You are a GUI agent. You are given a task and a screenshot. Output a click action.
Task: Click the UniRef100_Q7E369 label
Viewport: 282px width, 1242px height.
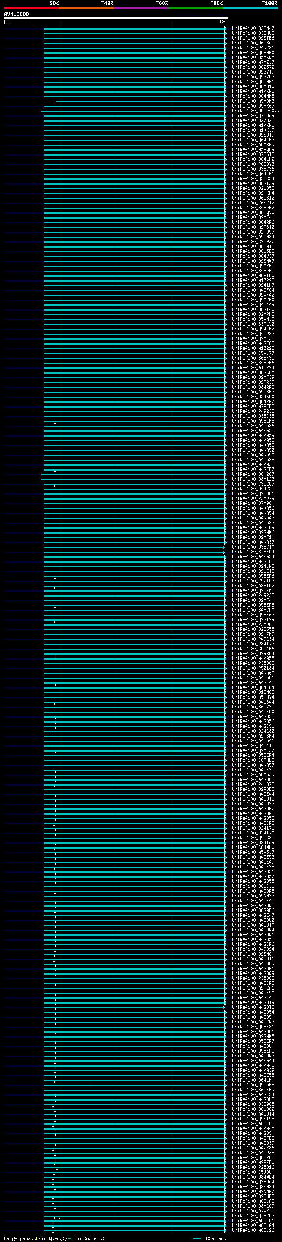(253, 116)
